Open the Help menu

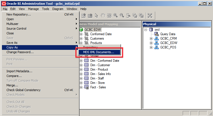coord(83,9)
